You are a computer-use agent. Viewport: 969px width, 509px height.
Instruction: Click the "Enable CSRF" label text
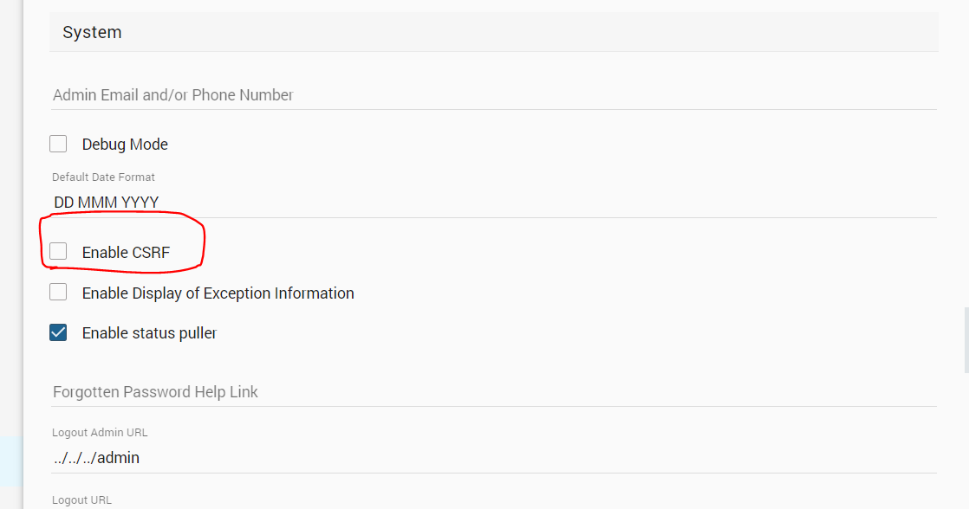tap(126, 253)
